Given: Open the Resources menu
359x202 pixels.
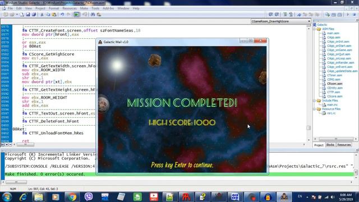Looking at the screenshot, I should (x=70, y=8).
